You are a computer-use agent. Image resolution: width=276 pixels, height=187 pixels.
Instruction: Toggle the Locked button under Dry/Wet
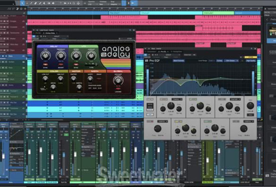coord(118,89)
